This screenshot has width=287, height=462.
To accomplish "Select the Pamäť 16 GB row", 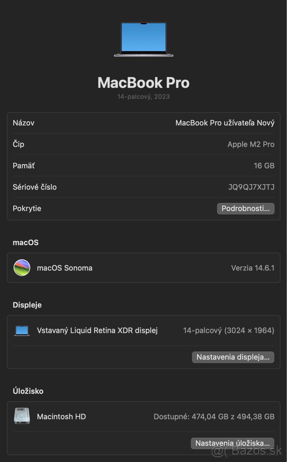I will 143,166.
